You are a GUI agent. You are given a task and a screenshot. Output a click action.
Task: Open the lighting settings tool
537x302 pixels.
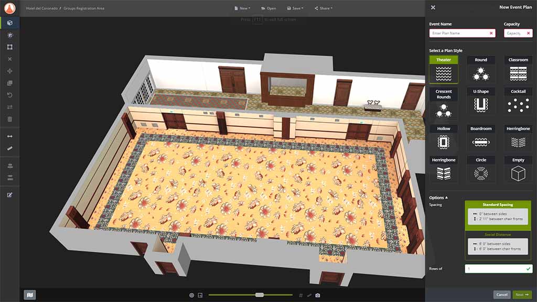[x=10, y=35]
